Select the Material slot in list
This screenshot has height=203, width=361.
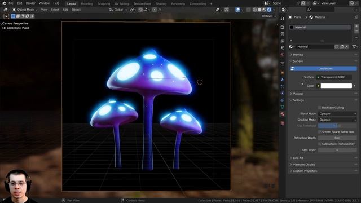(320, 27)
